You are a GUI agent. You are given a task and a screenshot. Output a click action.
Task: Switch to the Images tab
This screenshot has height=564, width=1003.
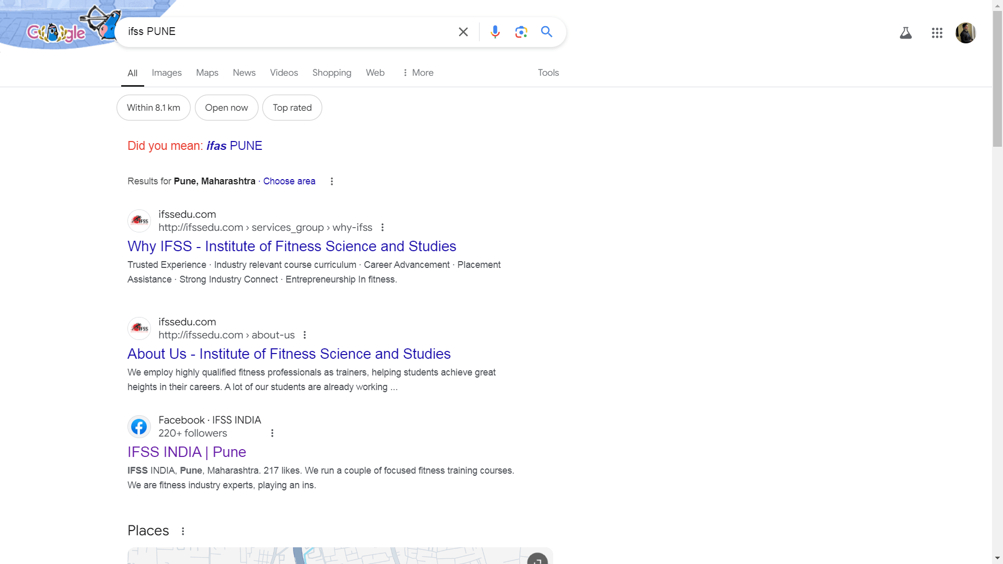point(167,73)
